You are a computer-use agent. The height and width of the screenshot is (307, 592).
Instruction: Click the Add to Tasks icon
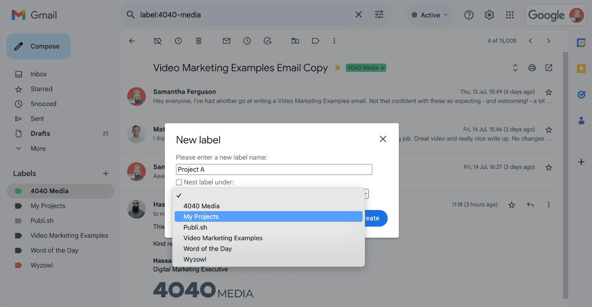(268, 41)
